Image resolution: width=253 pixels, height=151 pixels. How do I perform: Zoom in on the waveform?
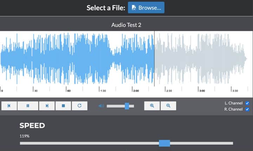(x=152, y=106)
